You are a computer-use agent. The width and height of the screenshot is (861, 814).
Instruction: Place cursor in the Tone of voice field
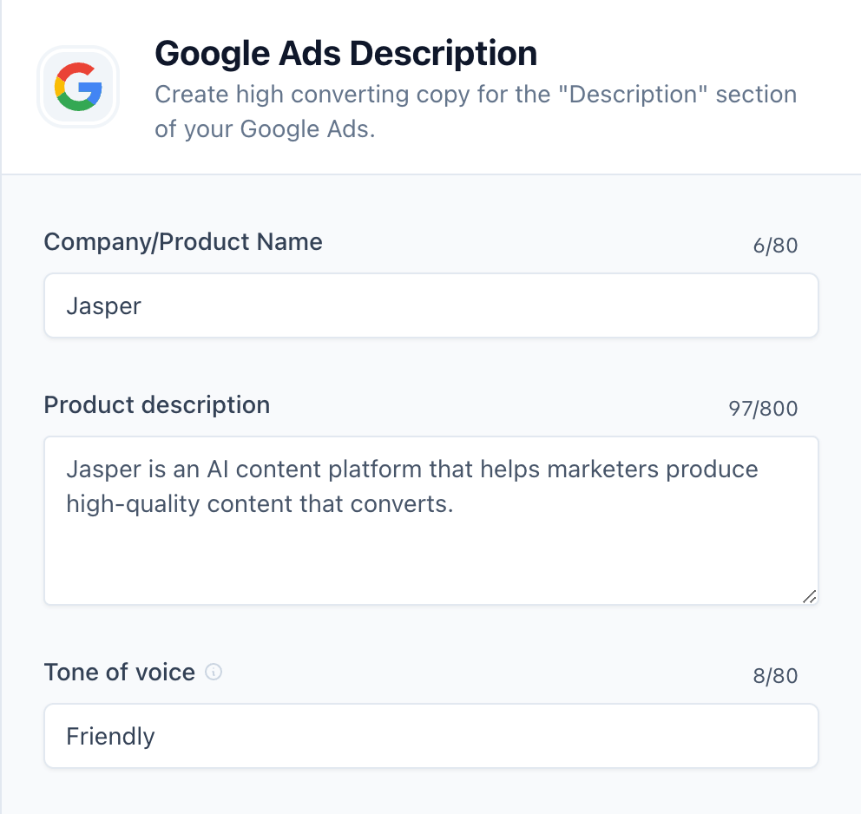coord(431,735)
